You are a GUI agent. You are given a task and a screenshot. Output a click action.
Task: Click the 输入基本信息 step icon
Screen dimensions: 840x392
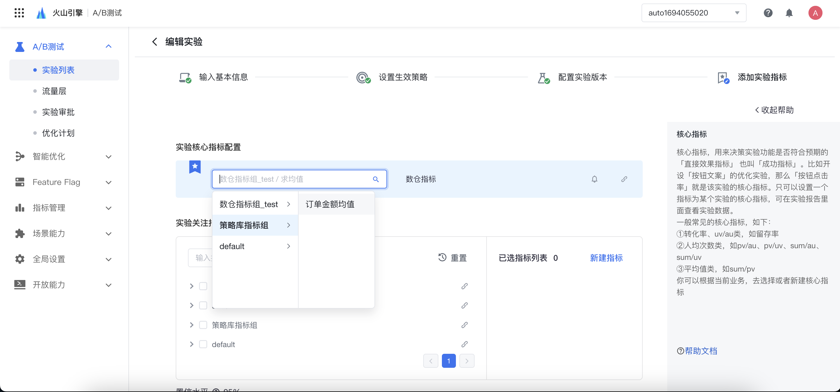[x=185, y=78]
